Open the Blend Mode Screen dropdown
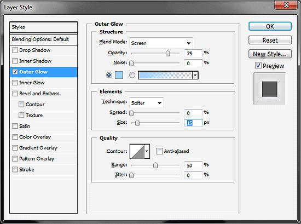This screenshot has height=224, width=301. tap(161, 43)
